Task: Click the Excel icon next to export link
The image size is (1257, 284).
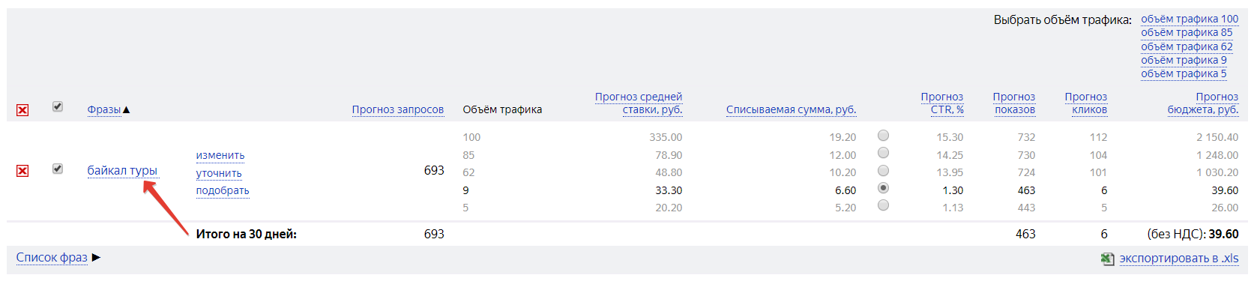Action: [x=1107, y=259]
